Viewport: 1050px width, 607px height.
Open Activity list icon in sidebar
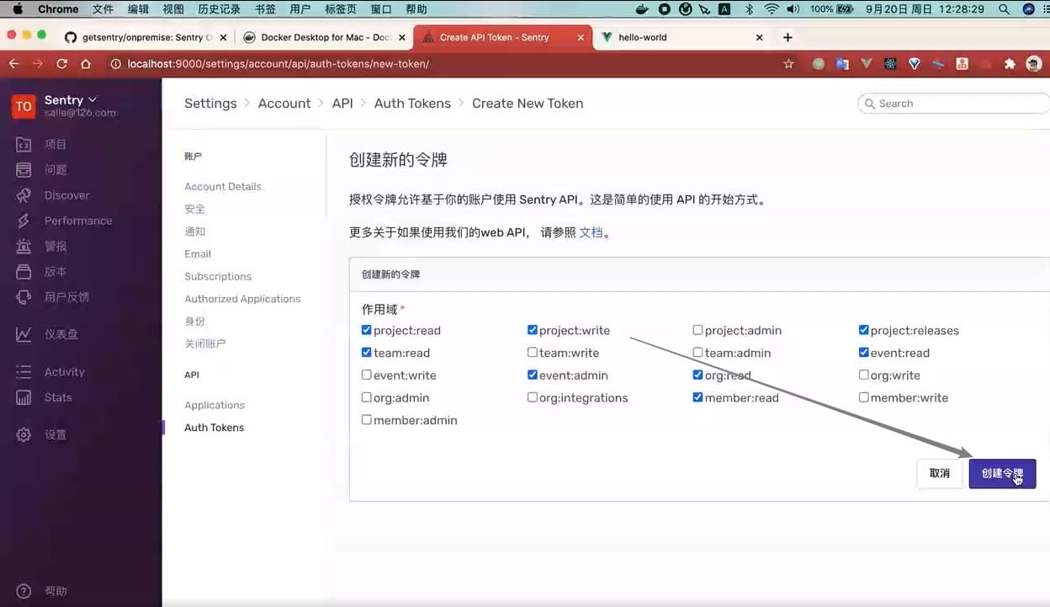click(x=24, y=372)
